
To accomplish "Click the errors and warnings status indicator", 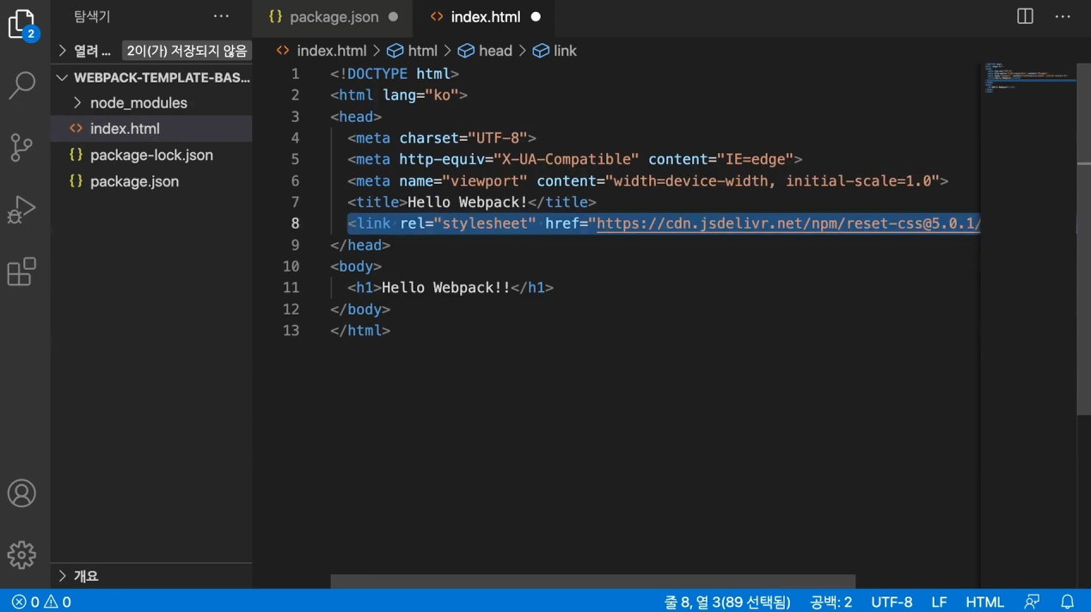I will (x=41, y=602).
